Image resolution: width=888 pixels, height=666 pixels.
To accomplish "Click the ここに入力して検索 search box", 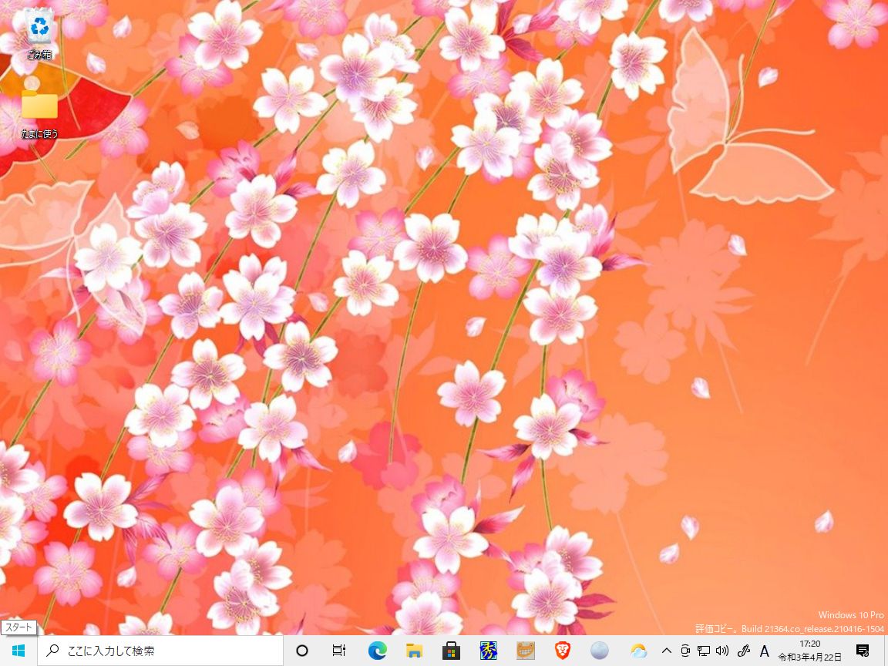I will pyautogui.click(x=160, y=651).
